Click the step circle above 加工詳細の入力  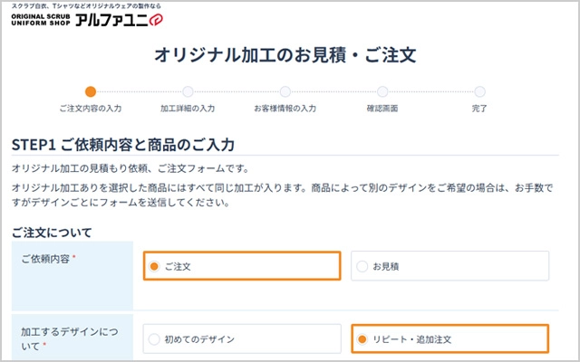(188, 90)
